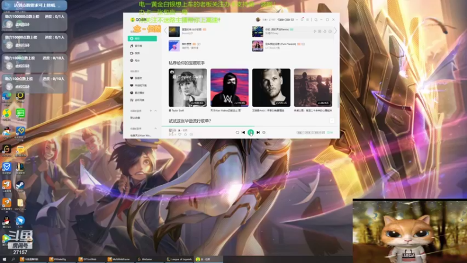Open Avicii artist card

click(271, 88)
